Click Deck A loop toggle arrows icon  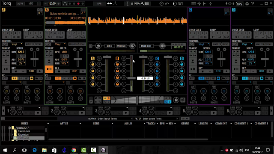[x=39, y=37]
